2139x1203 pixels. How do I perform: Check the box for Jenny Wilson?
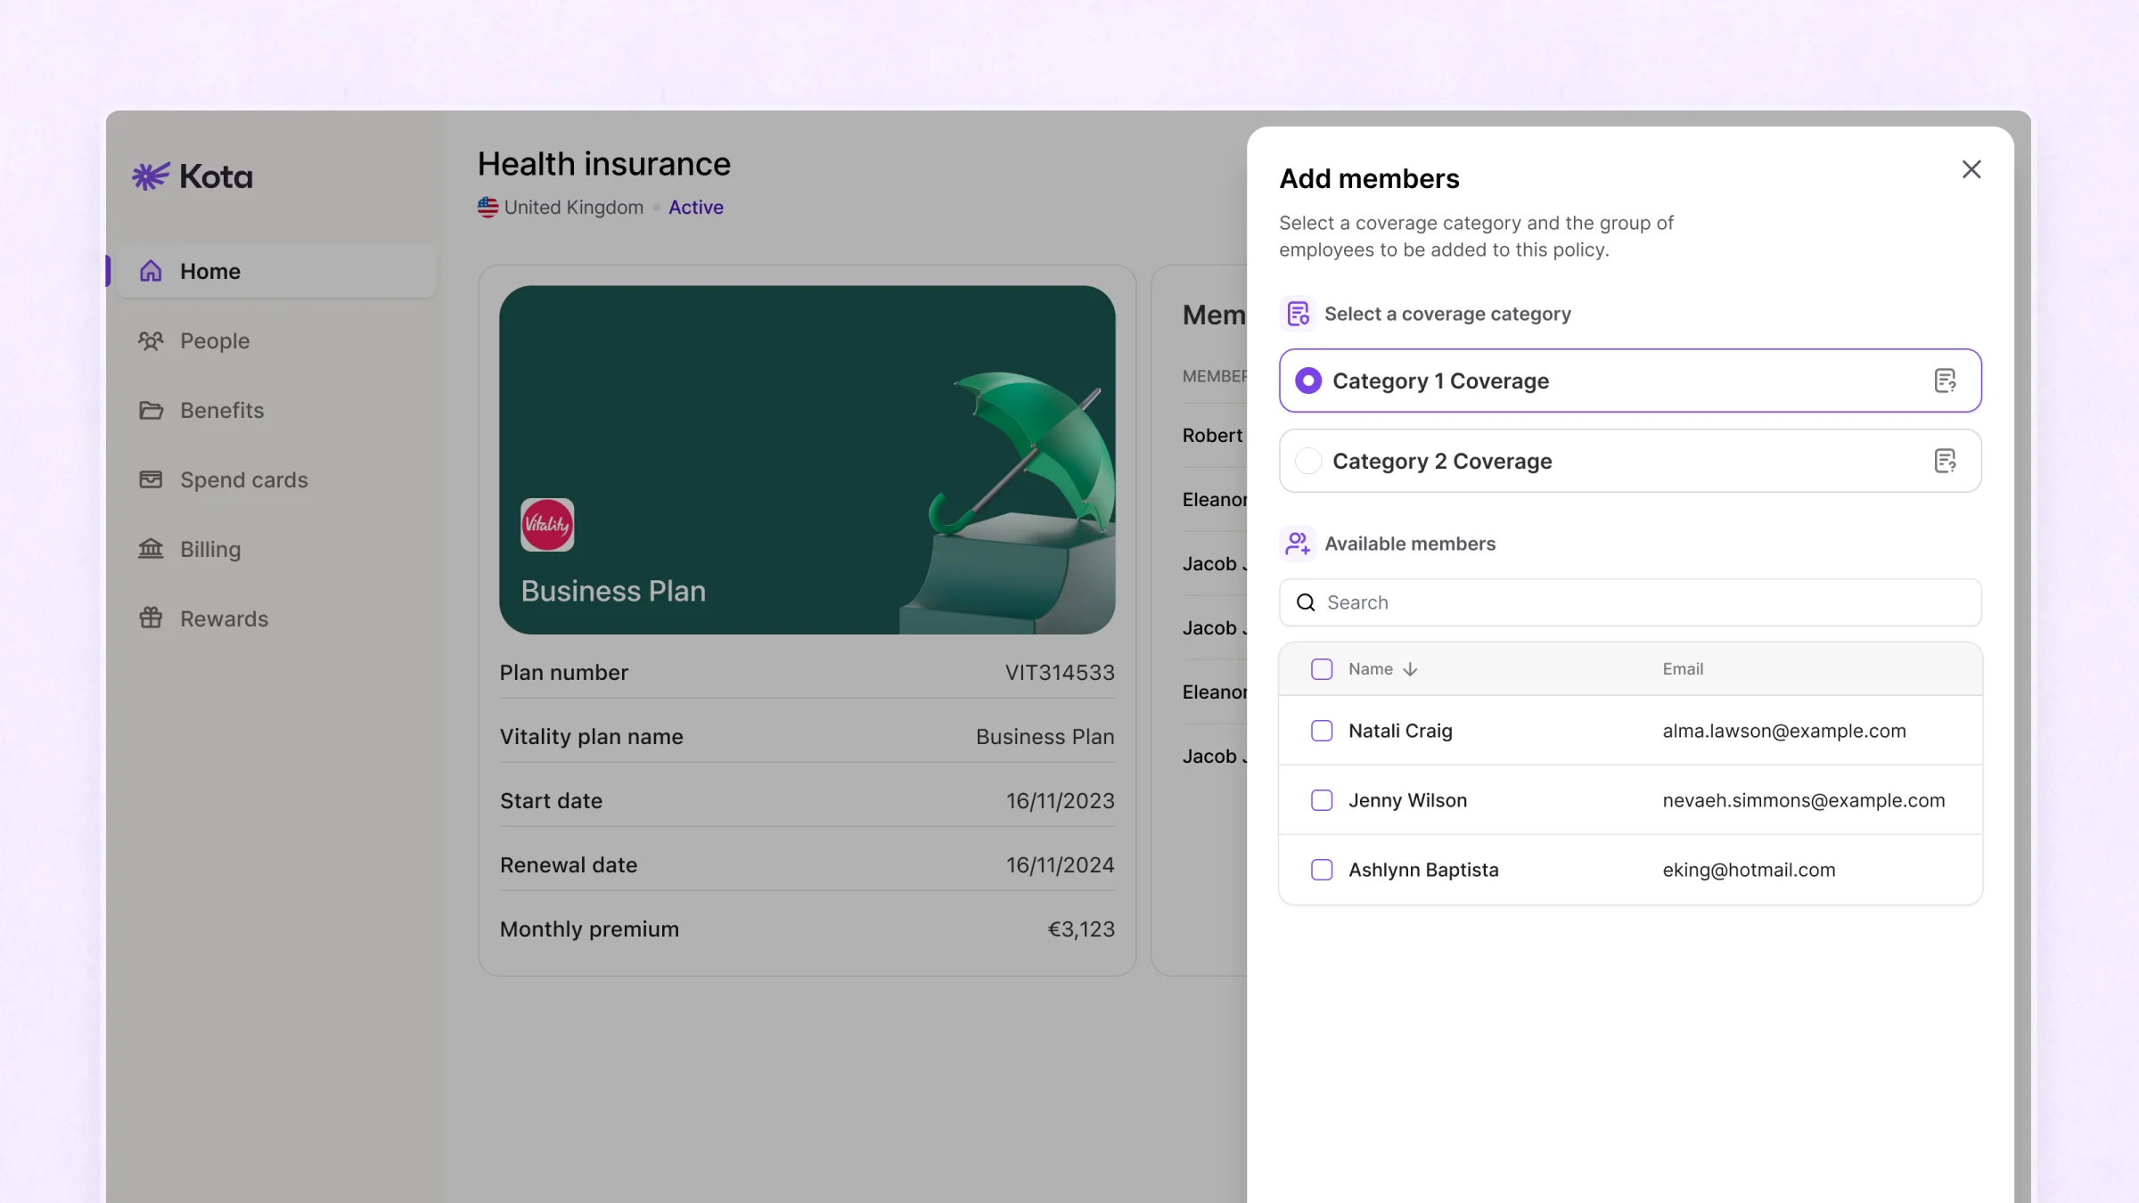[1322, 801]
